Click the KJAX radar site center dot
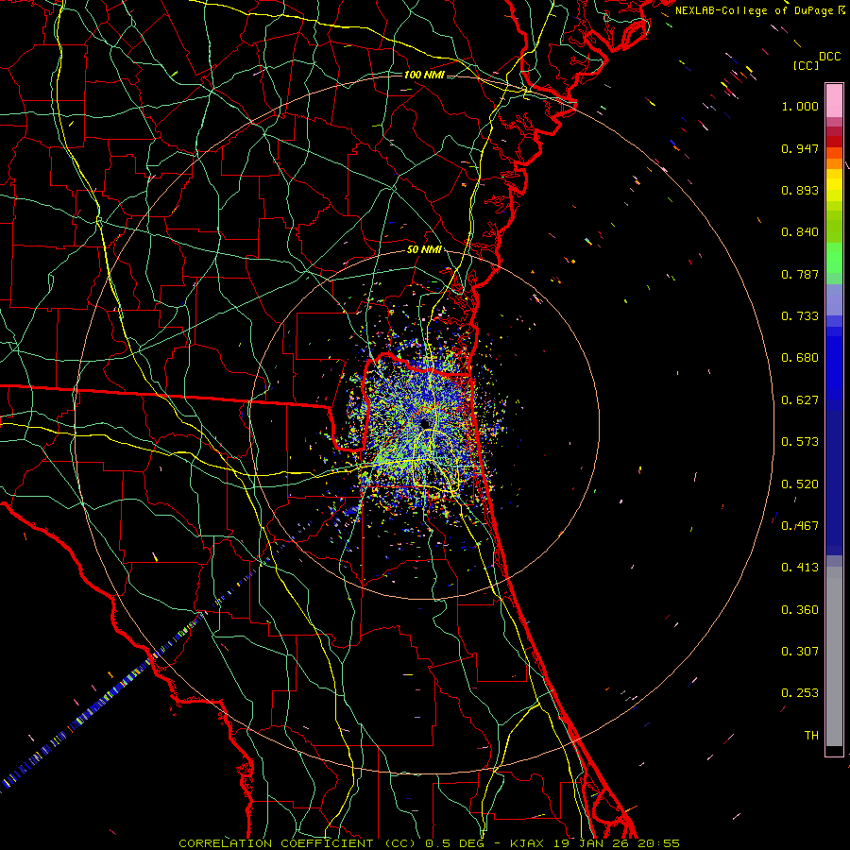The width and height of the screenshot is (850, 850). [x=424, y=424]
